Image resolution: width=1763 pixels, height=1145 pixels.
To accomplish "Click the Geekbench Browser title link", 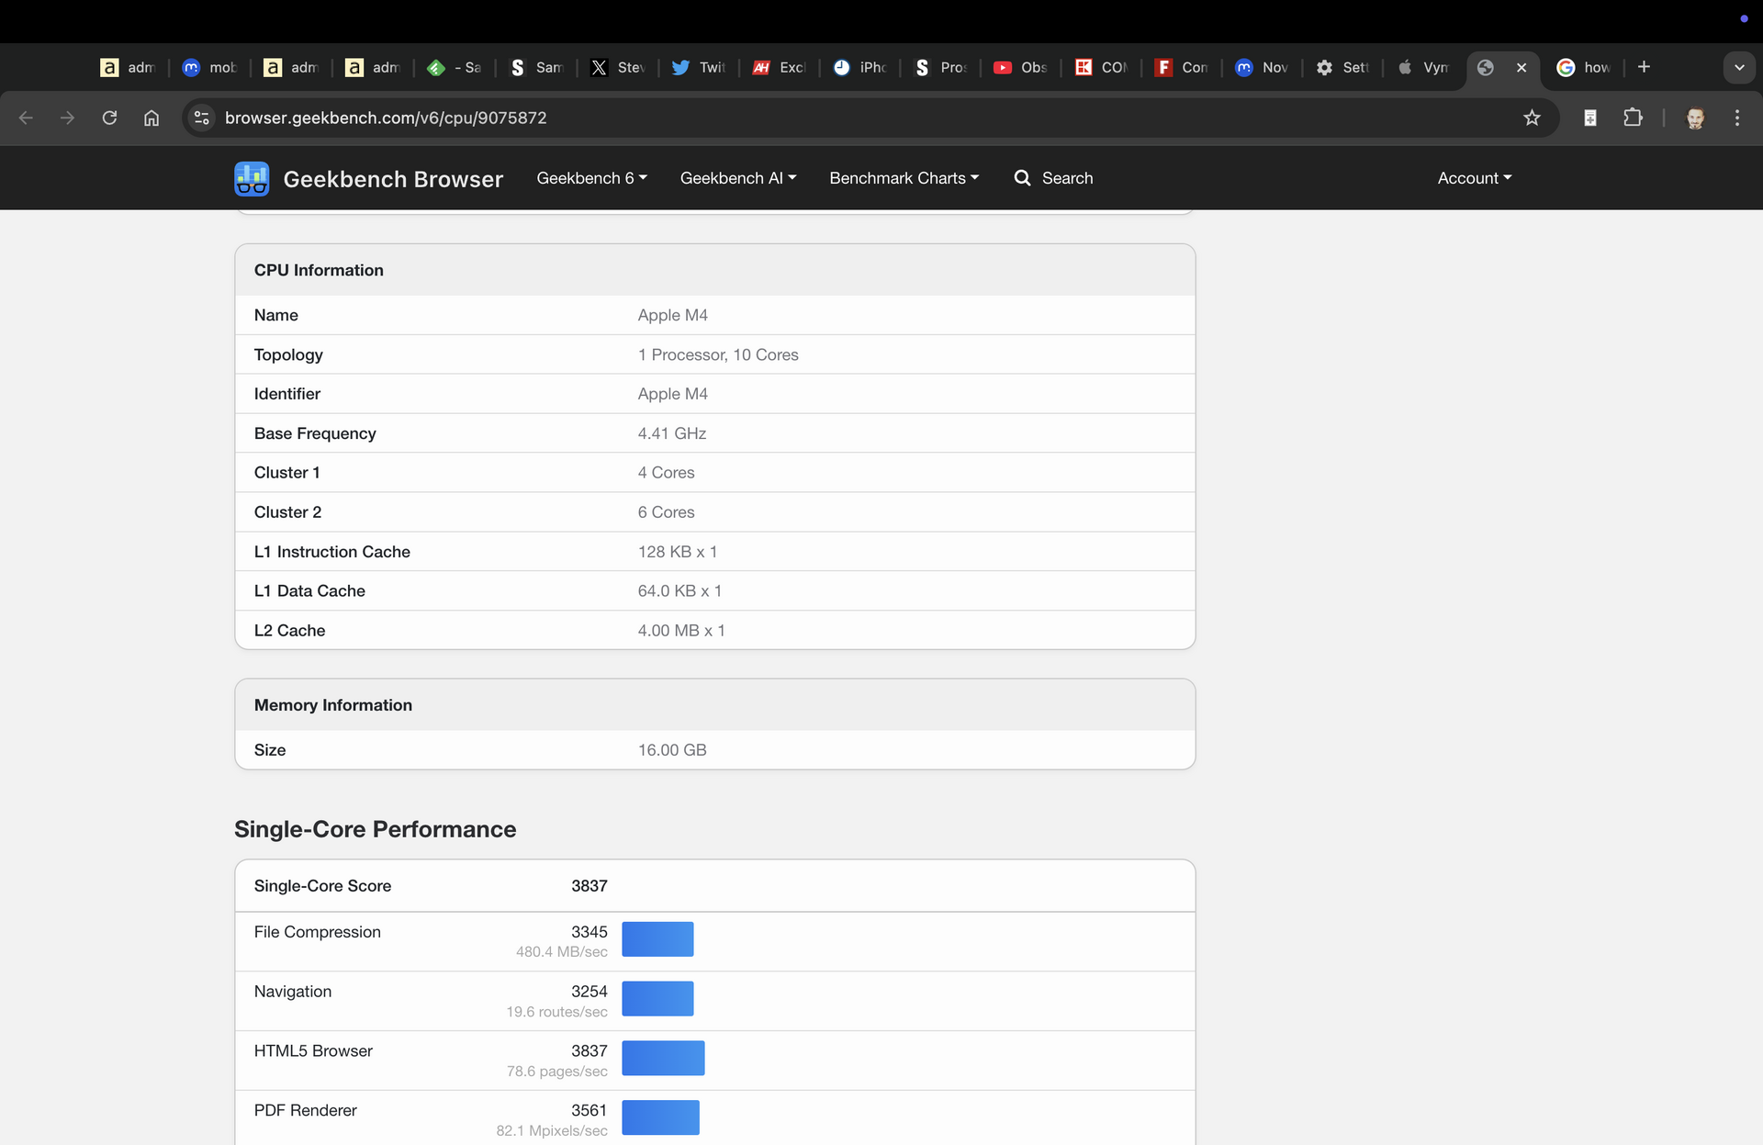I will click(x=393, y=179).
